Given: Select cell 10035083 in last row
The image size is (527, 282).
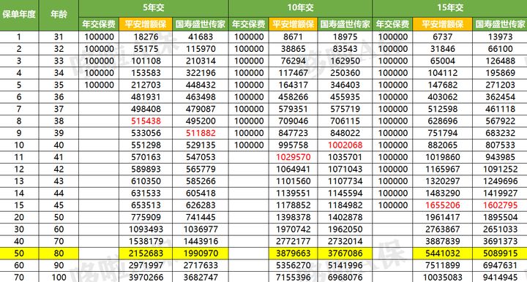Looking at the screenshot, I should (x=443, y=278).
